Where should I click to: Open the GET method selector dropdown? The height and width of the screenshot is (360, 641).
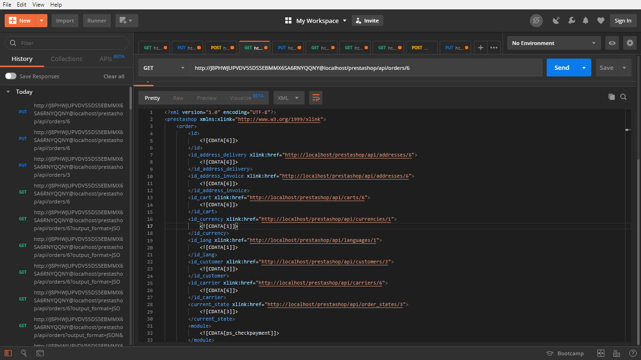click(x=164, y=67)
